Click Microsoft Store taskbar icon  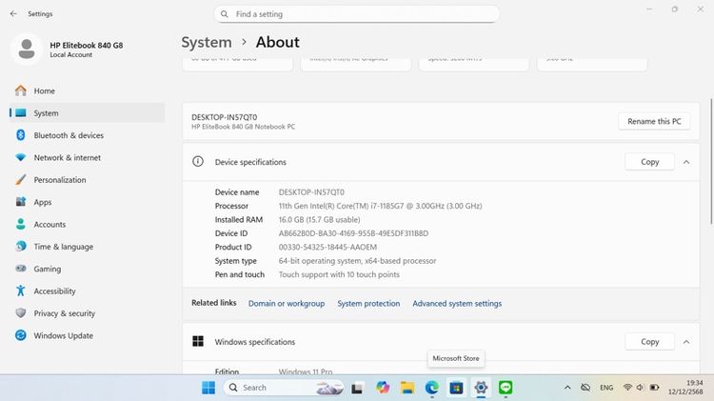click(x=457, y=388)
